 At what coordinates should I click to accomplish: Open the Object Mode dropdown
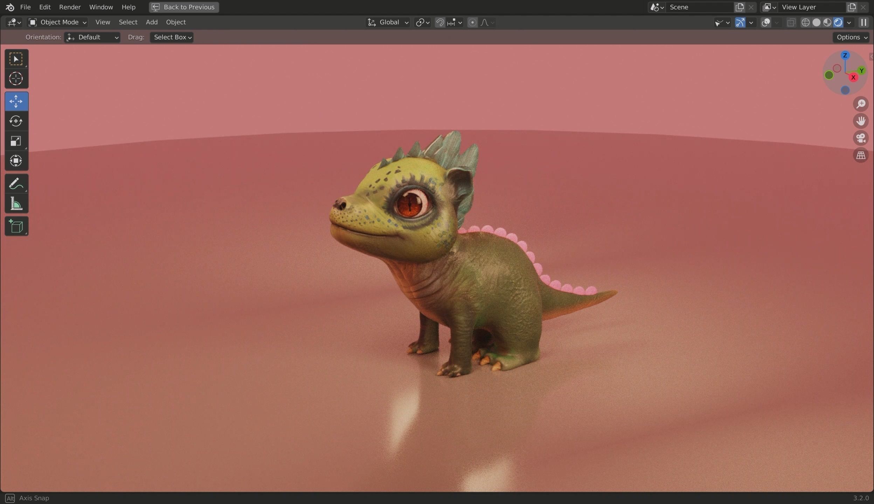(57, 22)
